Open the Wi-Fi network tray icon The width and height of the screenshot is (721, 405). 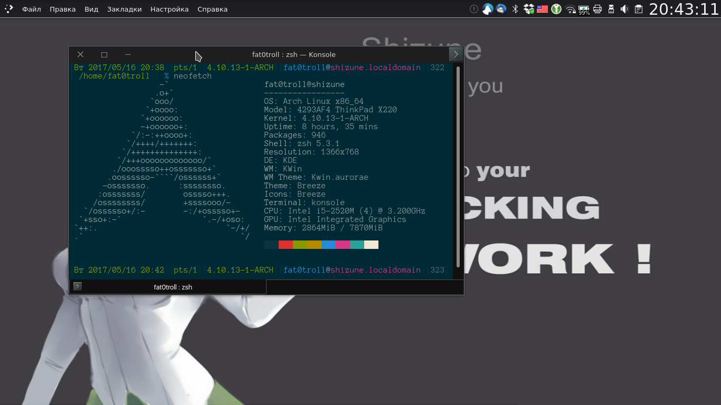570,9
